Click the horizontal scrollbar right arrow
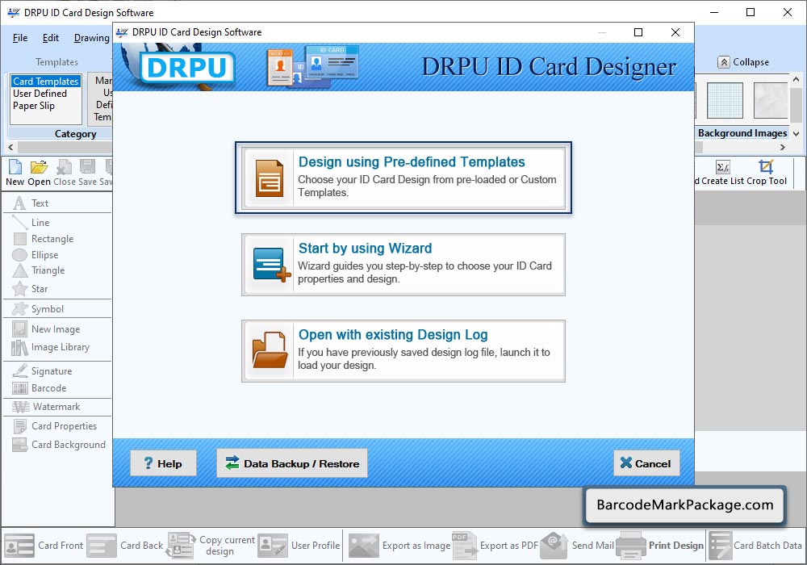The image size is (807, 565). click(x=783, y=147)
